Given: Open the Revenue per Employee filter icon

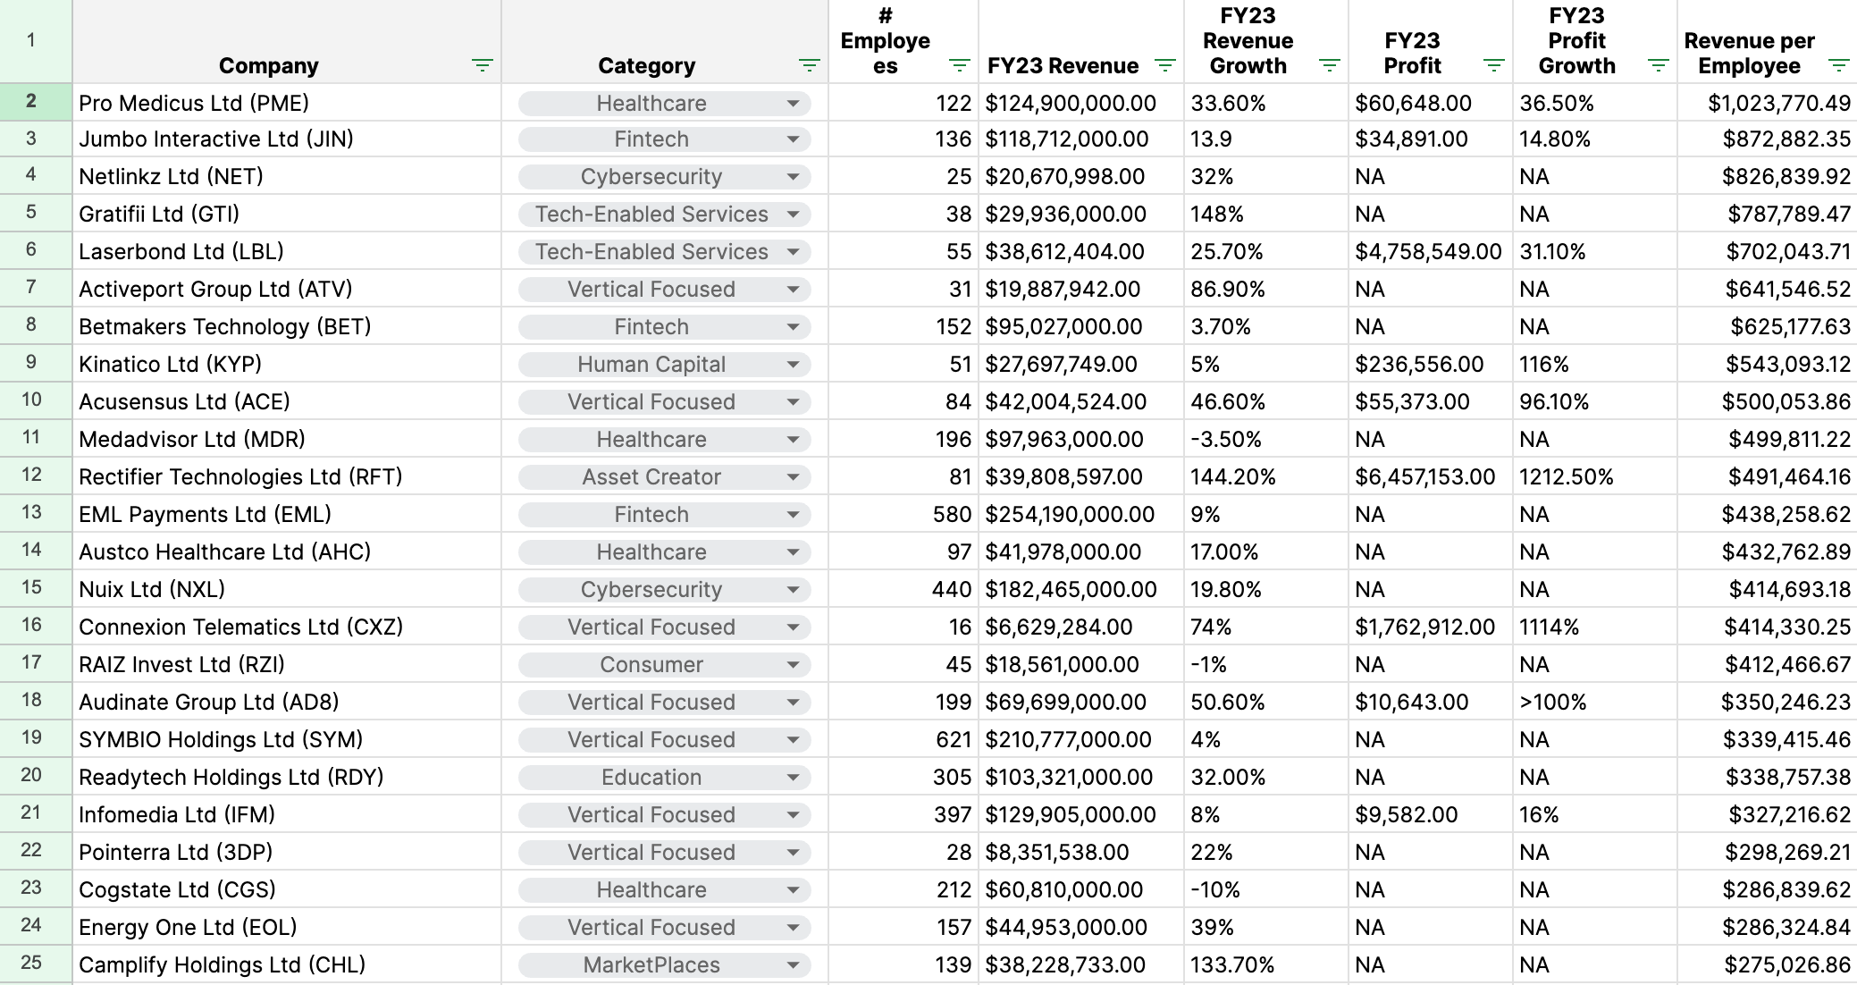Looking at the screenshot, I should (x=1838, y=65).
